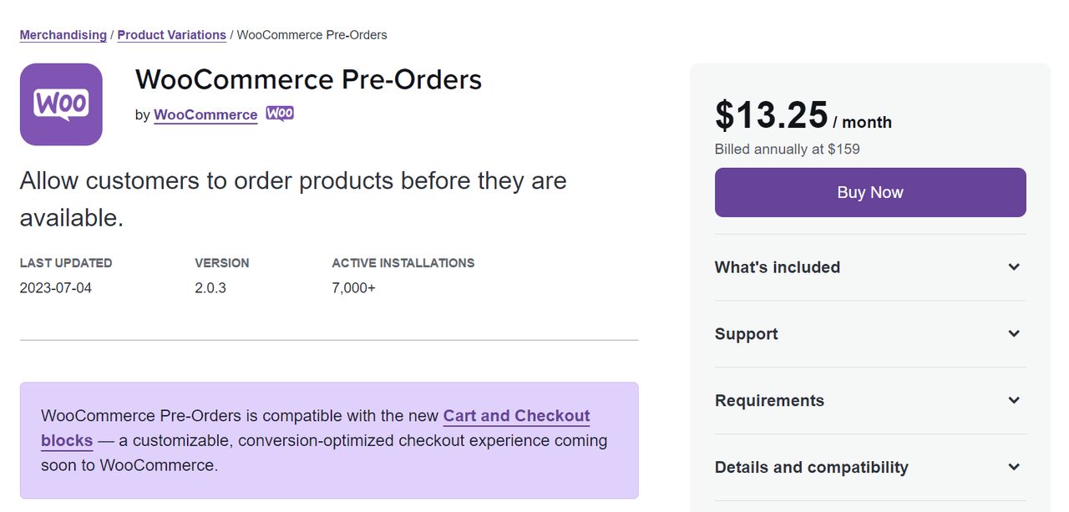Expand the Requirements section

point(769,401)
